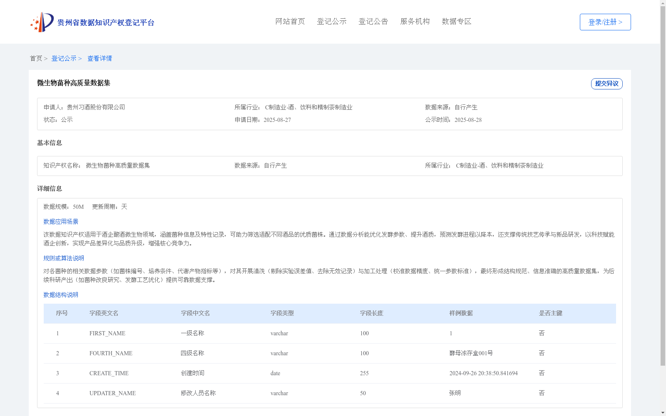Viewport: 666px width, 416px height.
Task: Click the scrollbar down arrow
Action: coord(663,413)
